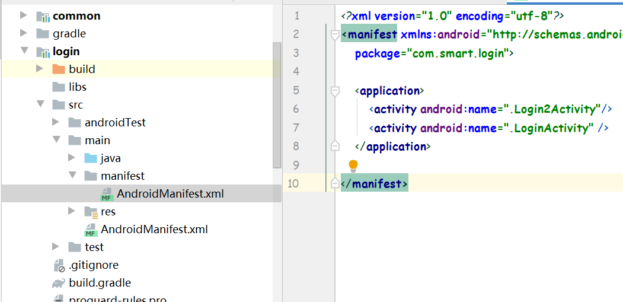Click fold end marker at line 8
Image resolution: width=623 pixels, height=302 pixels.
(x=335, y=145)
